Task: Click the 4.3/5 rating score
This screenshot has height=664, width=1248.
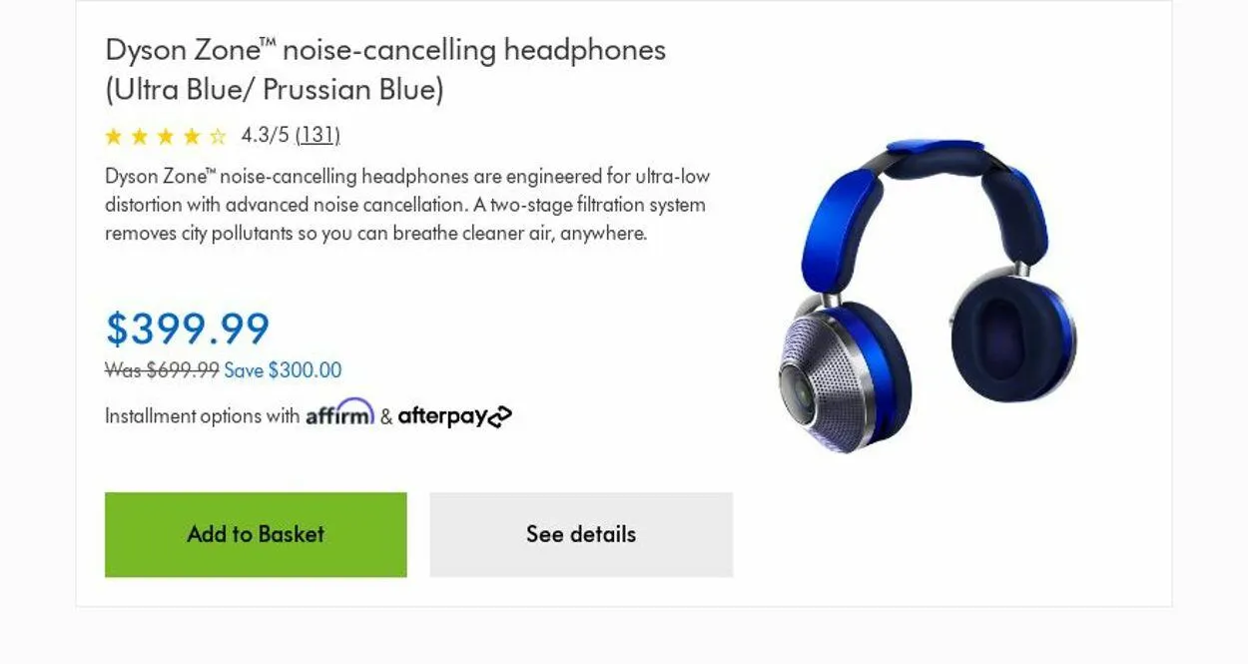Action: click(x=265, y=135)
